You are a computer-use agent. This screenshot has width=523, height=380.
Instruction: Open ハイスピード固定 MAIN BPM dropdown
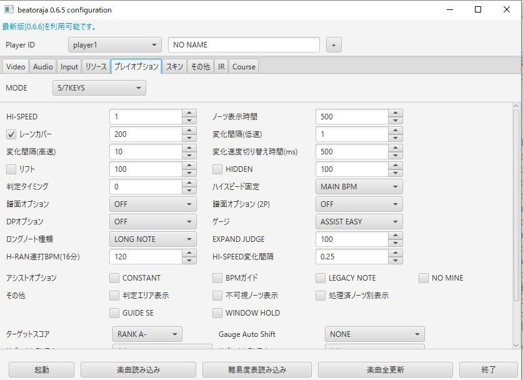coord(359,186)
